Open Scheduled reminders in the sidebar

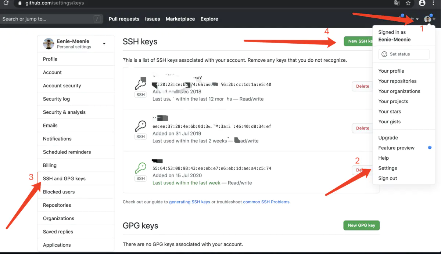click(76, 152)
